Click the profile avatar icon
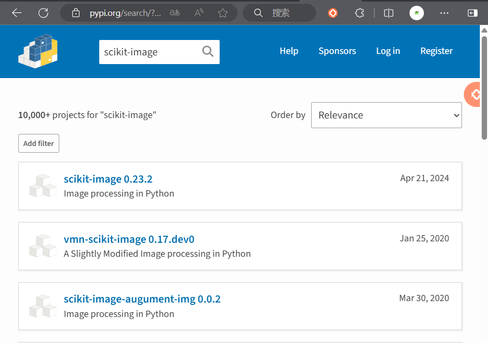Image resolution: width=488 pixels, height=343 pixels. (x=417, y=13)
